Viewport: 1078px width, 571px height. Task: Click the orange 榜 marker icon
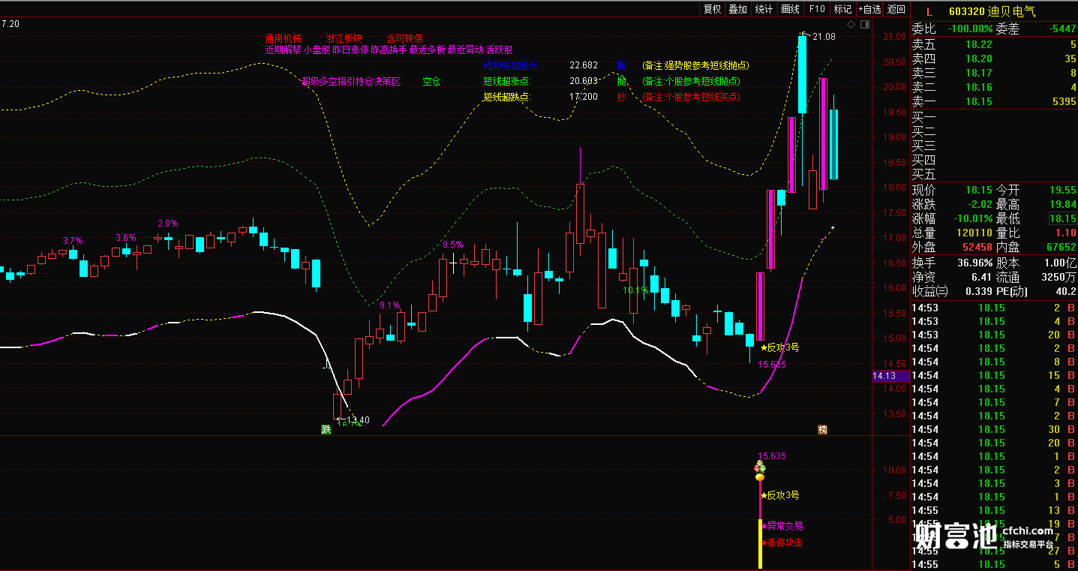pyautogui.click(x=822, y=430)
